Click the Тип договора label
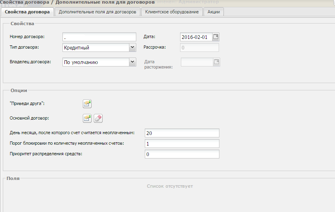Viewport: 335px width, 212px height. 24,47
